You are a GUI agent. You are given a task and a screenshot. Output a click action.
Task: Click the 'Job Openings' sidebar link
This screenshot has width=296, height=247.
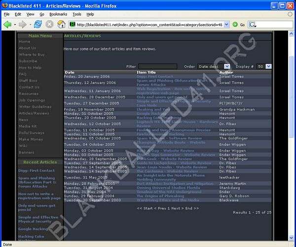(x=31, y=100)
